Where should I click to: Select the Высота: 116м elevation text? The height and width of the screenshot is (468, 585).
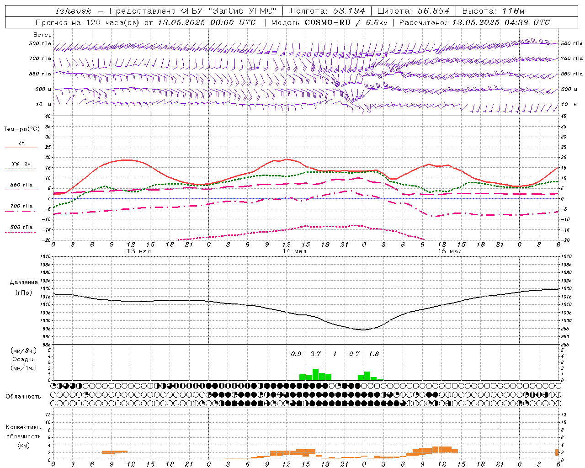[493, 11]
